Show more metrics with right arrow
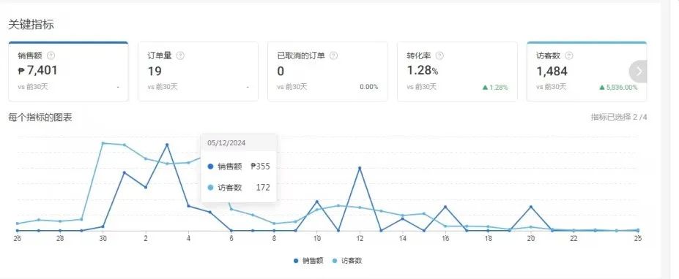 tap(638, 72)
